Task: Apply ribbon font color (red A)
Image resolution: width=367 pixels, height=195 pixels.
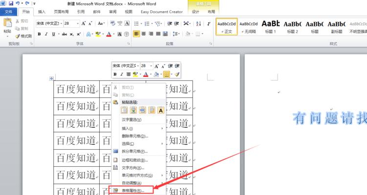Action: (108, 34)
